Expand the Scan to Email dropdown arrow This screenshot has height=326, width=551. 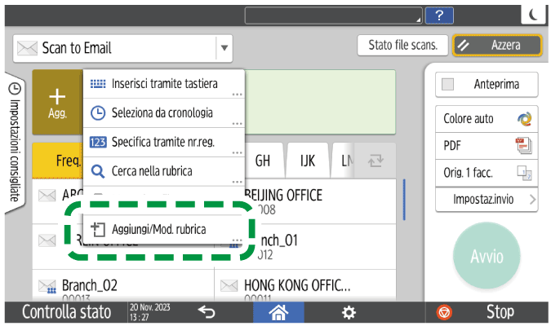pos(224,48)
